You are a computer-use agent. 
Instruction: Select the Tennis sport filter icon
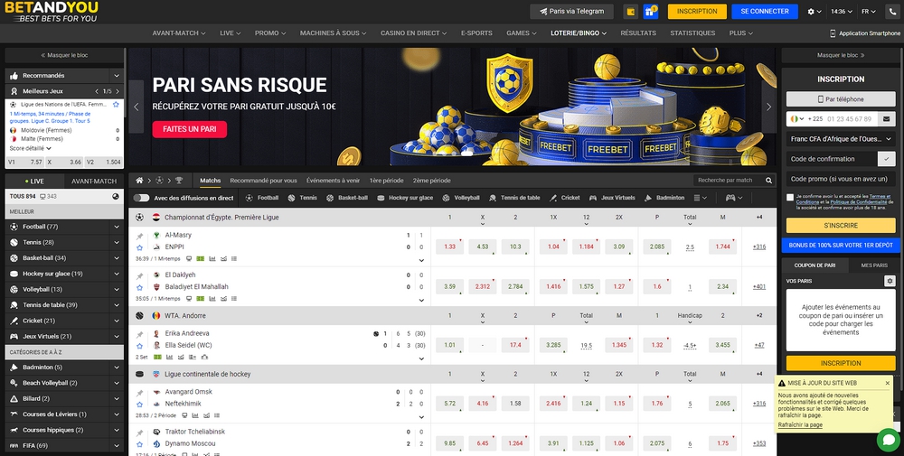[x=292, y=198]
